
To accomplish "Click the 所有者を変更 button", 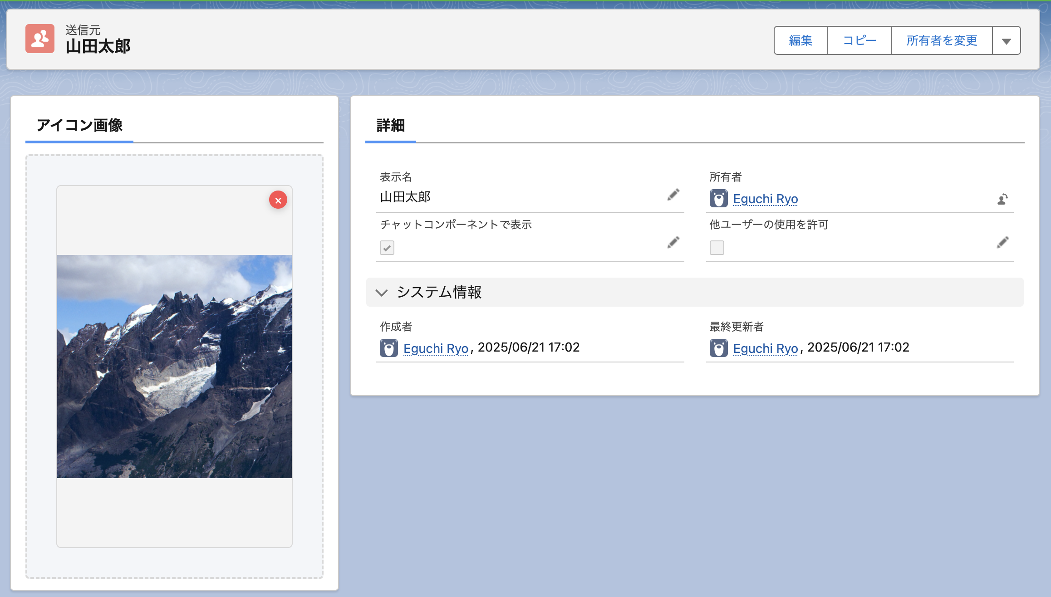I will [942, 41].
